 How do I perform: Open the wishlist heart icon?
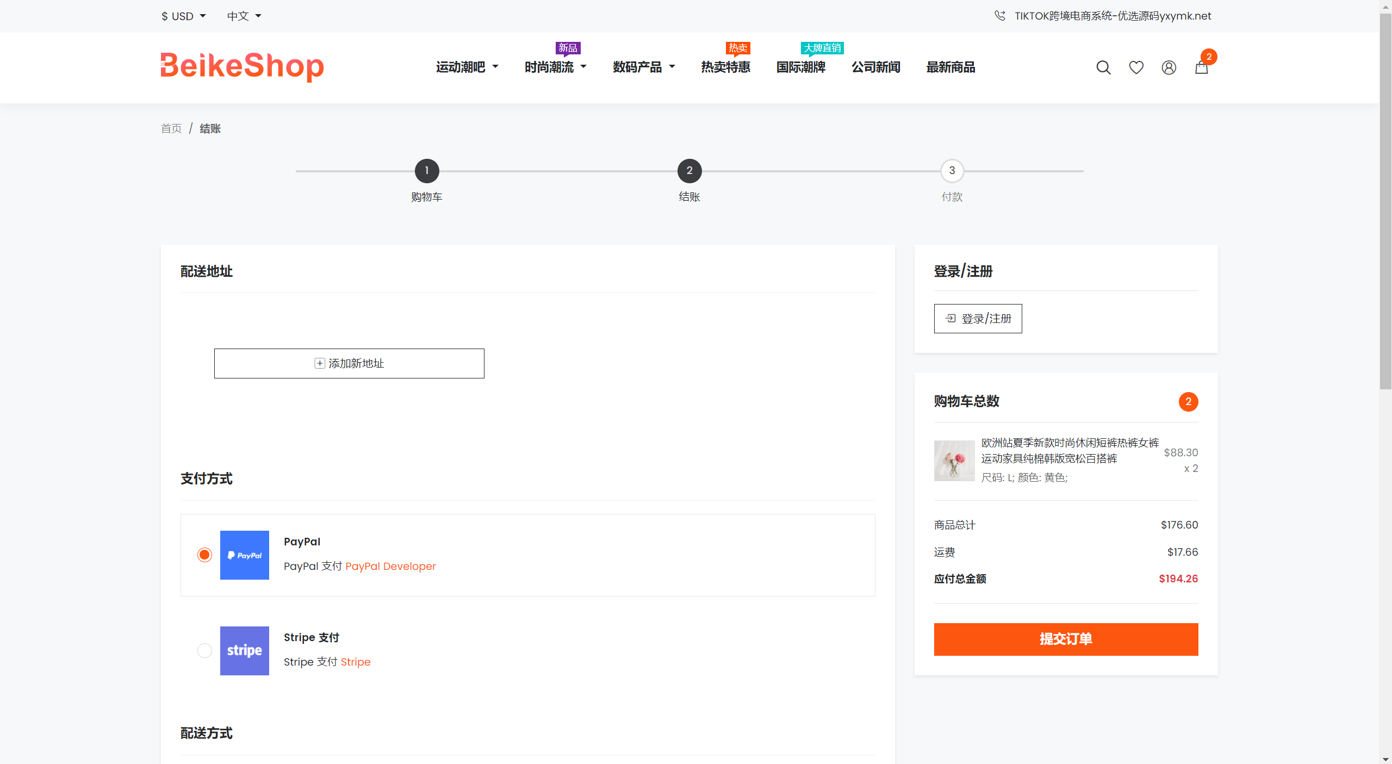coord(1136,67)
